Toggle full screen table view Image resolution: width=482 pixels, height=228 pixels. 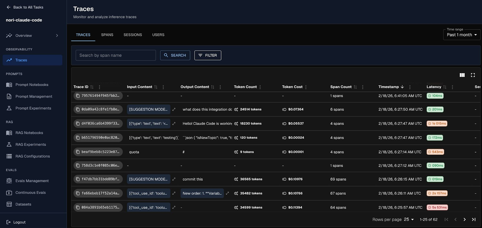(473, 75)
